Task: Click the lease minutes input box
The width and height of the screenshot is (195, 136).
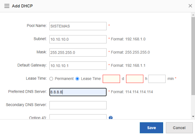Action: 157,79
